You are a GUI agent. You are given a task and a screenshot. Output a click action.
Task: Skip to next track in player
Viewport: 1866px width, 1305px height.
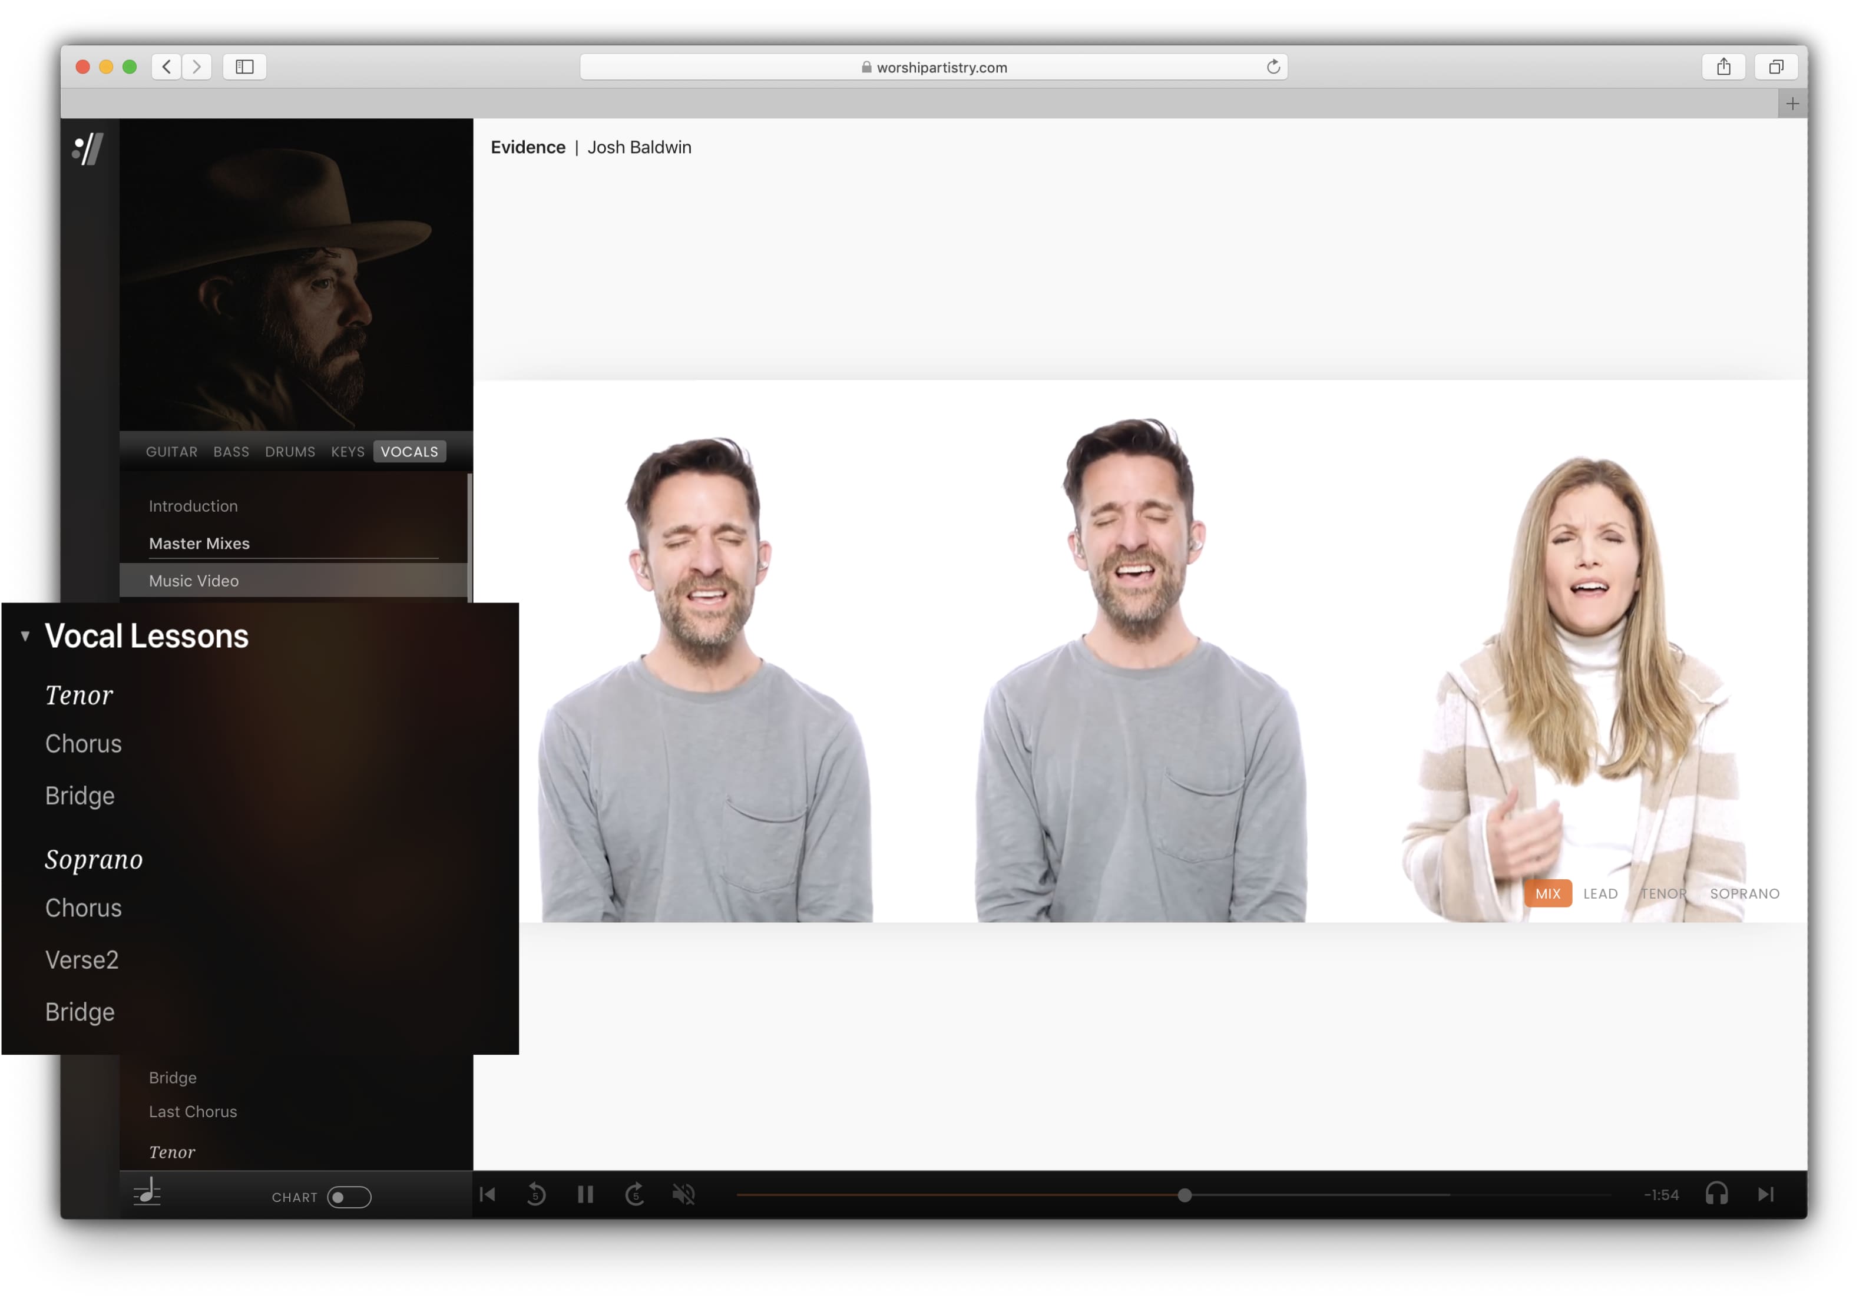coord(1766,1194)
